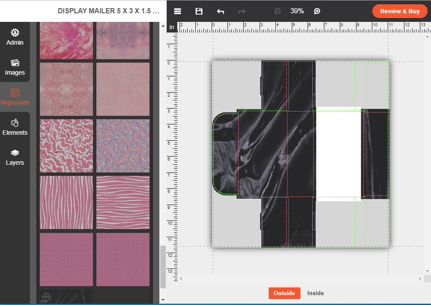Click the redo arrow icon
Viewport: 431px width, 305px height.
pos(242,11)
